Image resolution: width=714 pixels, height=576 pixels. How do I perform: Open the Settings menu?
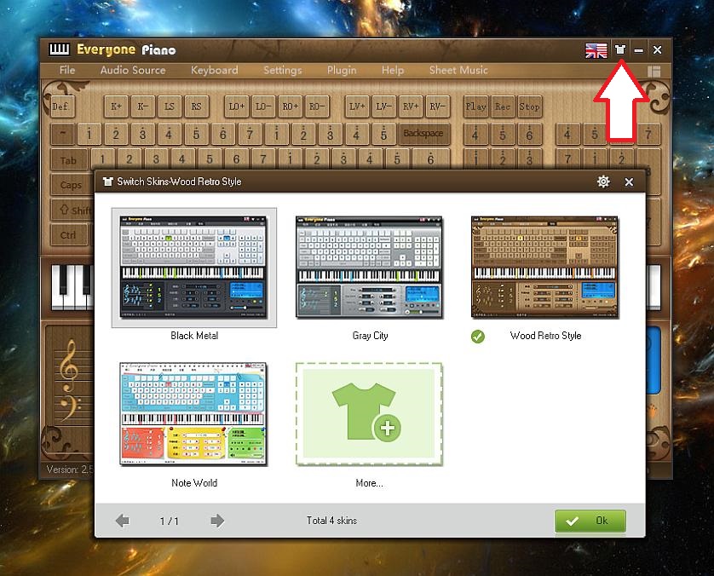point(283,70)
